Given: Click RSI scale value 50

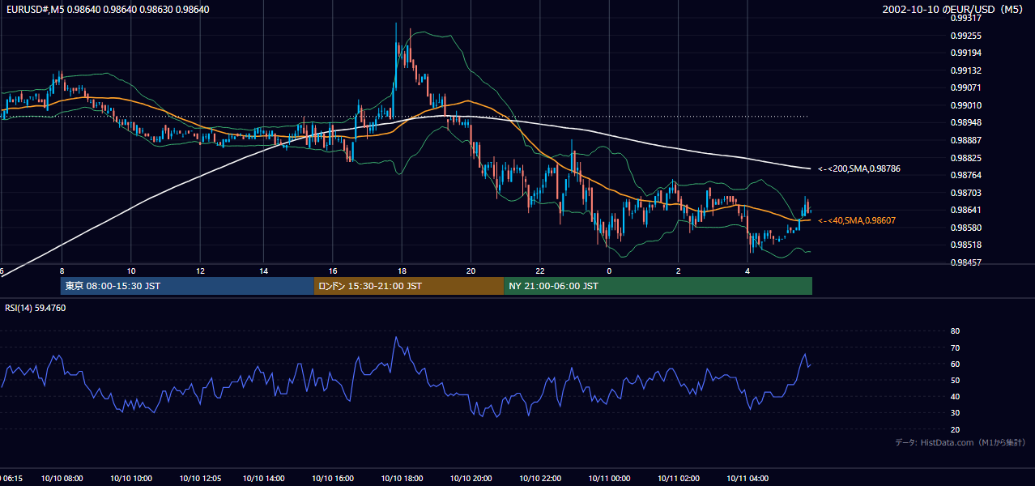Looking at the screenshot, I should point(955,380).
